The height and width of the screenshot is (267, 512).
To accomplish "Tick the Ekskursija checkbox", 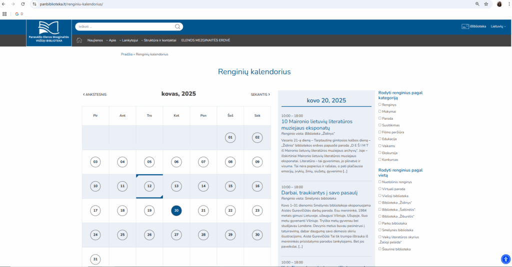I will (380, 153).
